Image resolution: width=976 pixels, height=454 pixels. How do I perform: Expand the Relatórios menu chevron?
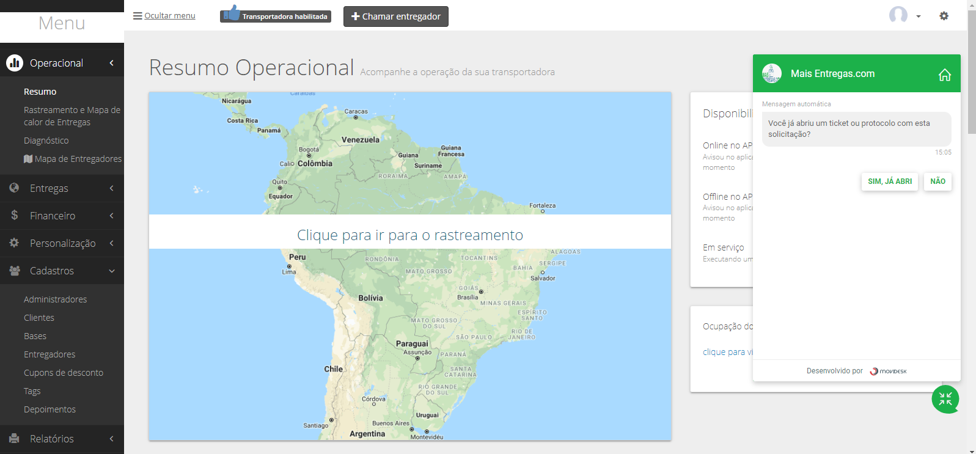[112, 439]
